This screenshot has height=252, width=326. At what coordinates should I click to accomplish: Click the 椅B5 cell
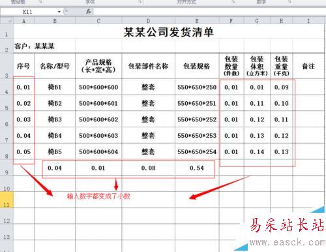(55, 151)
